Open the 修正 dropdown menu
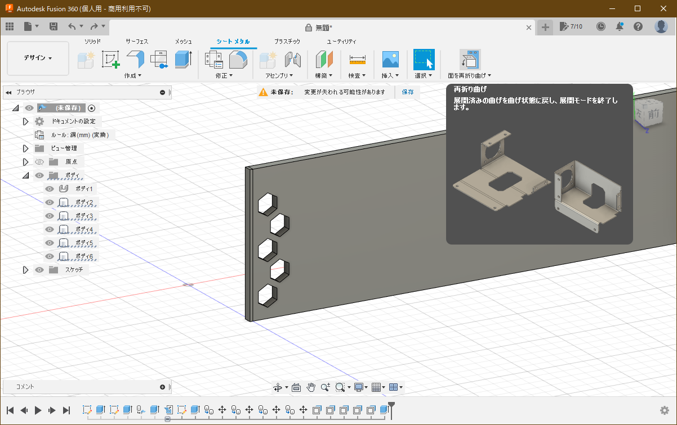 (x=224, y=75)
